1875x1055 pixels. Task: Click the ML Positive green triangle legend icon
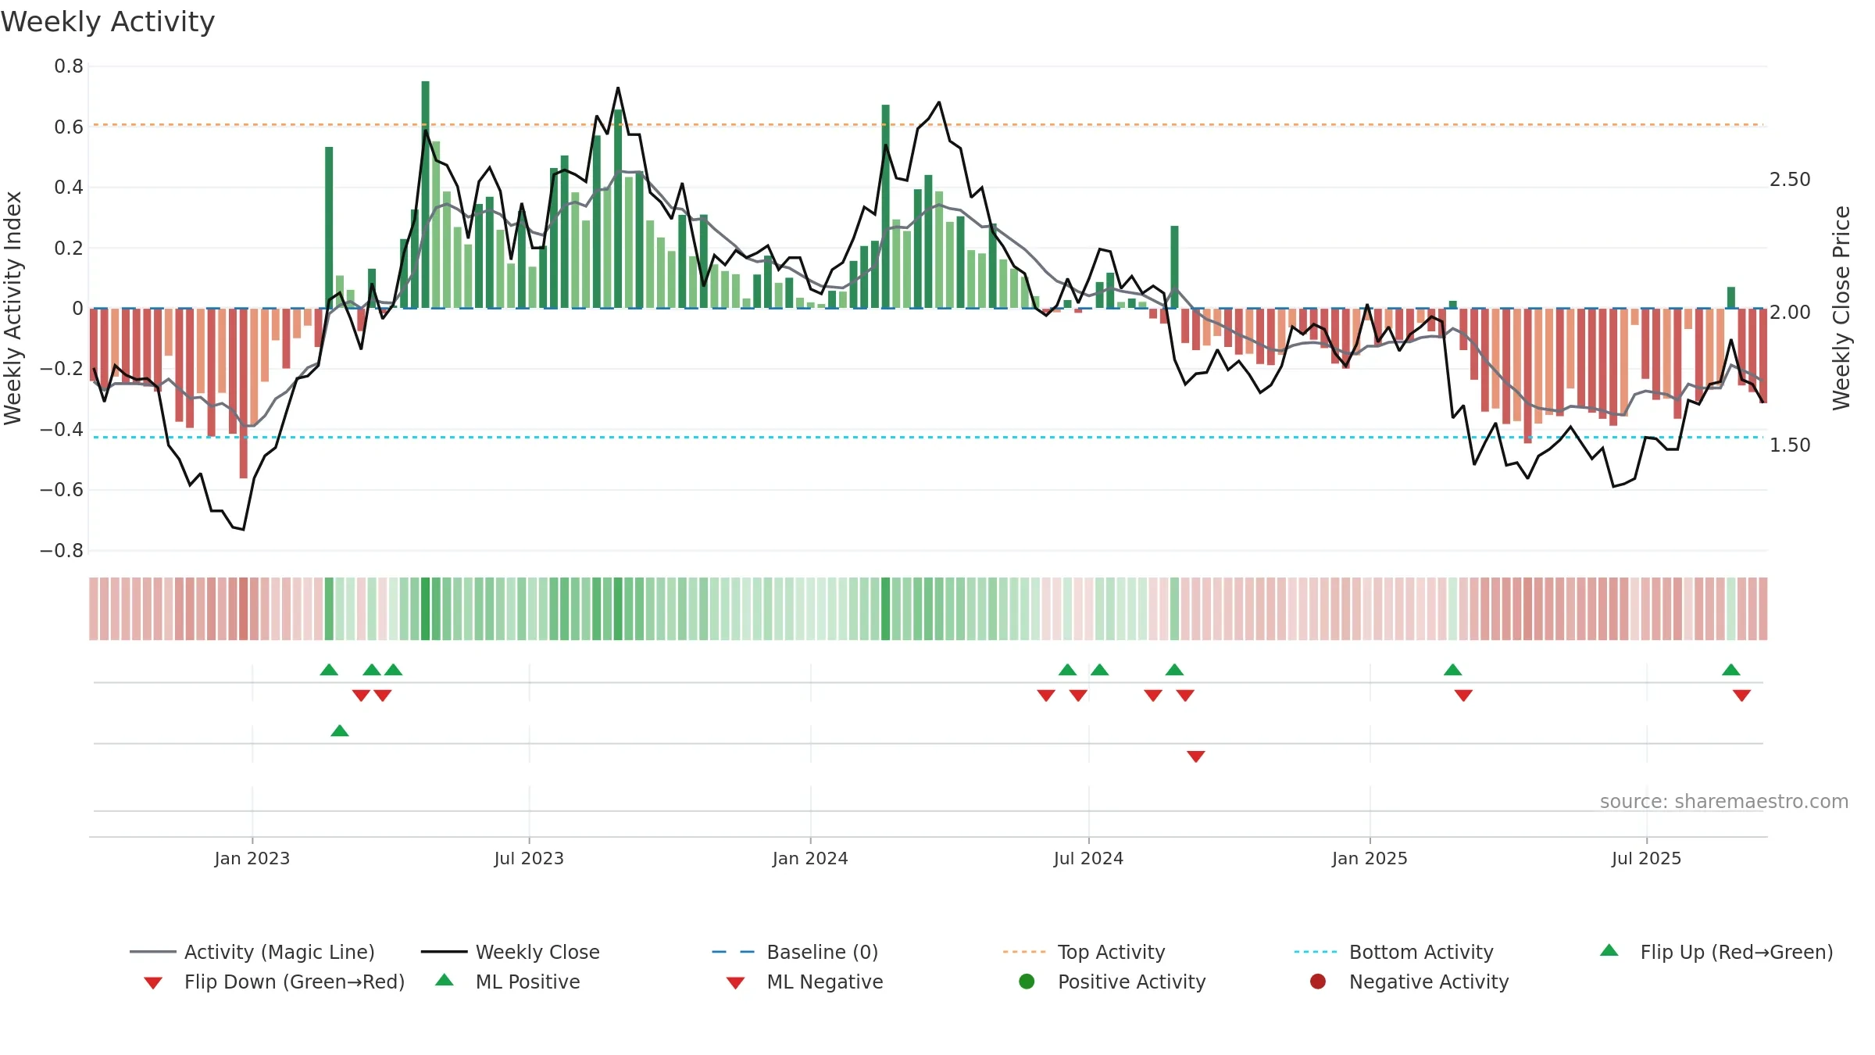(444, 980)
